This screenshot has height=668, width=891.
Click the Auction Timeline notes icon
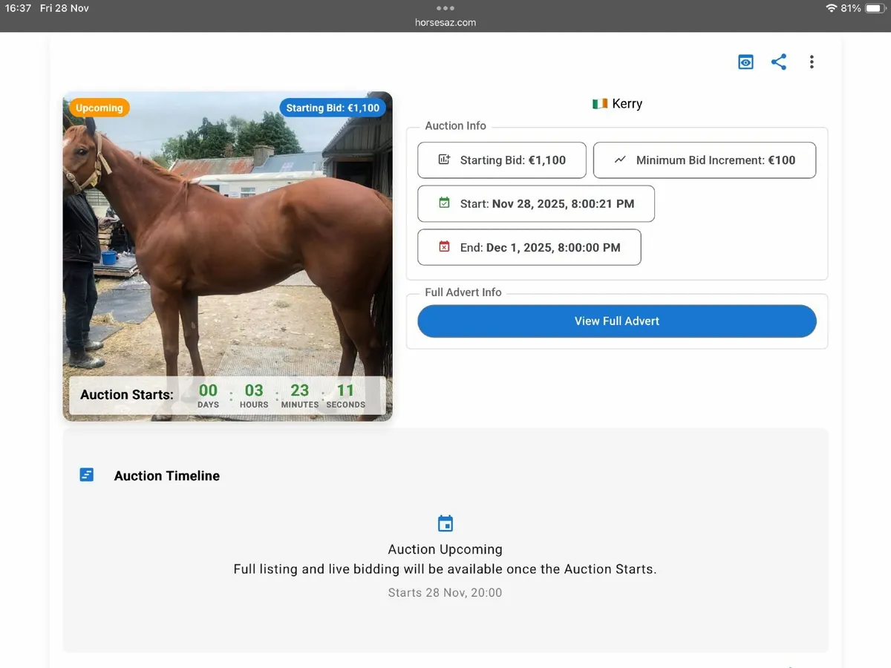[x=86, y=474]
